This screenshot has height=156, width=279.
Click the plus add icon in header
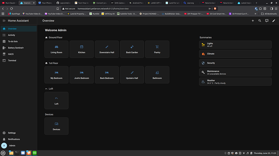pos(253,21)
